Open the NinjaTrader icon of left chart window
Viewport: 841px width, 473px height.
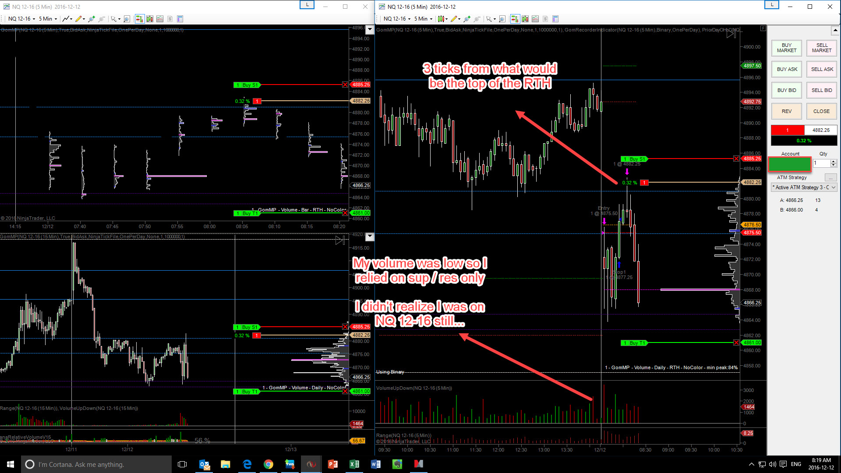click(6, 7)
